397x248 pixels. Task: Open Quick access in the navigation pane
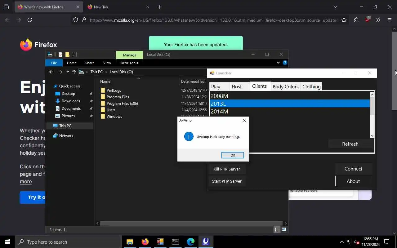[69, 86]
